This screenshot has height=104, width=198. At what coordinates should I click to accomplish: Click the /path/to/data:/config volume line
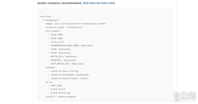coord(63,71)
